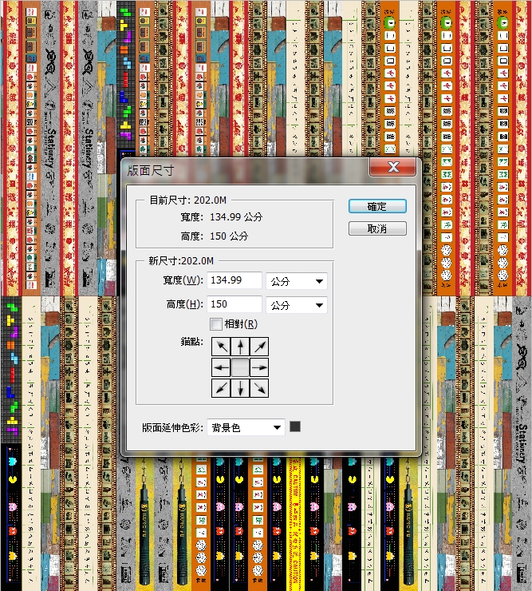This screenshot has height=591, width=532.
Task: Set anchor to bottom-right arrow
Action: pyautogui.click(x=259, y=387)
